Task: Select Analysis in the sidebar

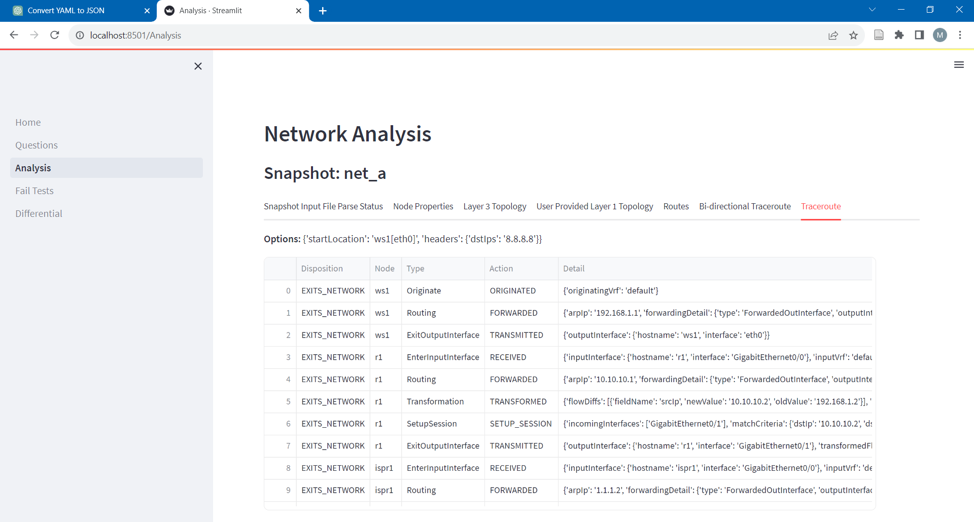Action: click(x=107, y=168)
